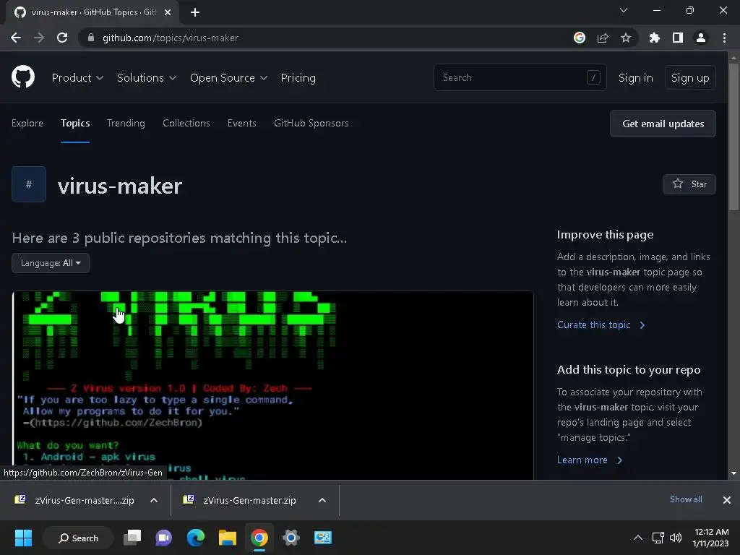
Task: Open taskbar Search box
Action: coord(78,538)
